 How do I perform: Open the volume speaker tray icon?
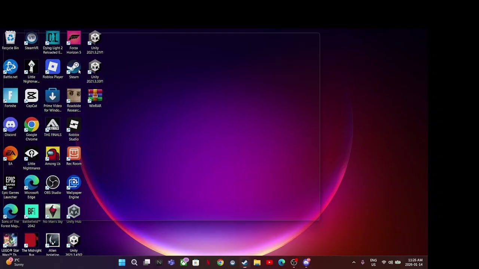coord(391,263)
